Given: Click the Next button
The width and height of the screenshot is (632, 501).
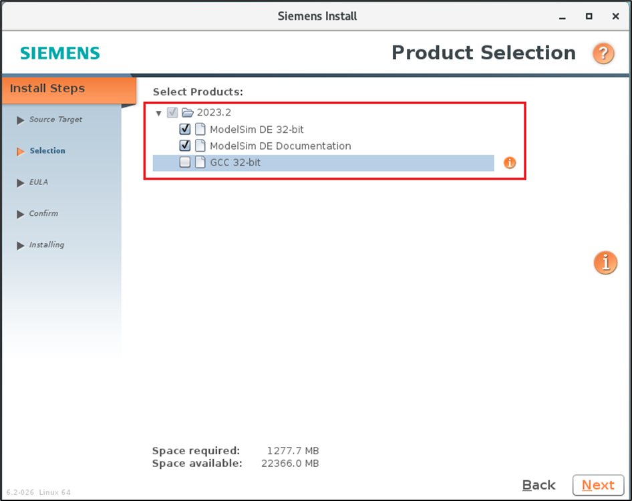Looking at the screenshot, I should (x=598, y=485).
